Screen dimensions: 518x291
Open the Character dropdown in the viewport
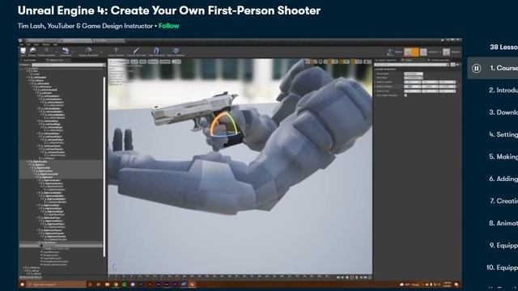click(153, 61)
